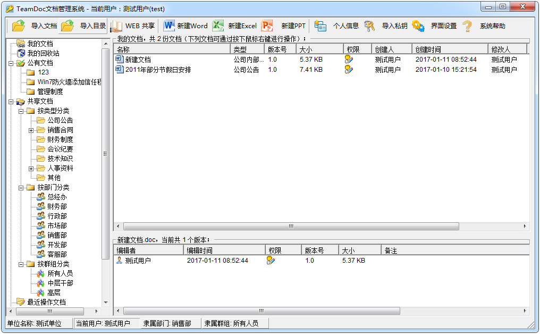Click the 所有人员 group icon
The width and height of the screenshot is (540, 334).
pyautogui.click(x=41, y=273)
